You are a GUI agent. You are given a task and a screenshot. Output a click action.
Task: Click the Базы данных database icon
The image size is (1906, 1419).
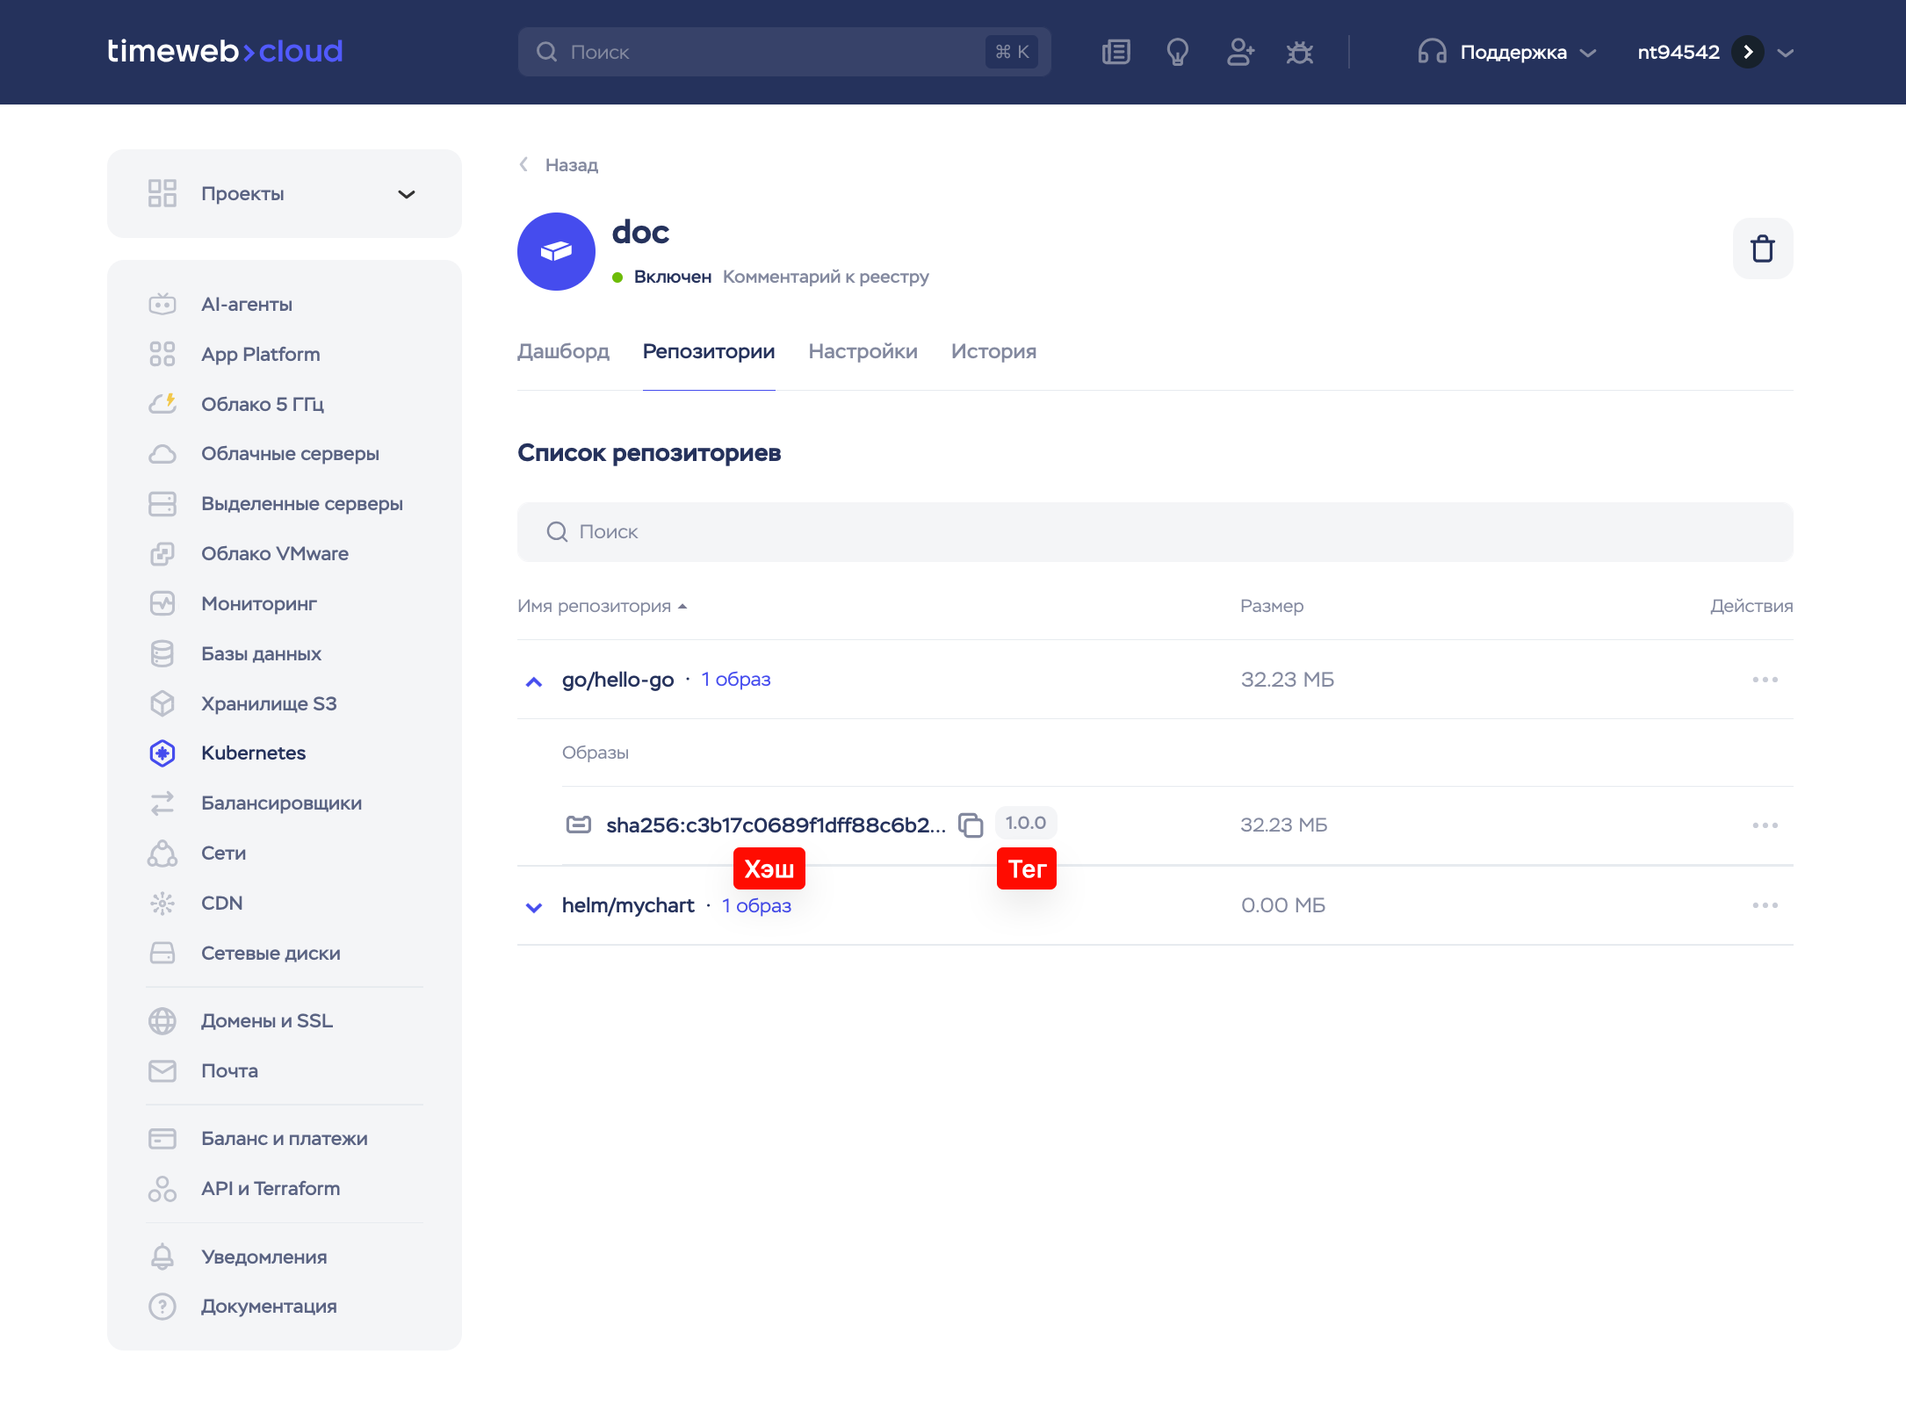[x=162, y=653]
